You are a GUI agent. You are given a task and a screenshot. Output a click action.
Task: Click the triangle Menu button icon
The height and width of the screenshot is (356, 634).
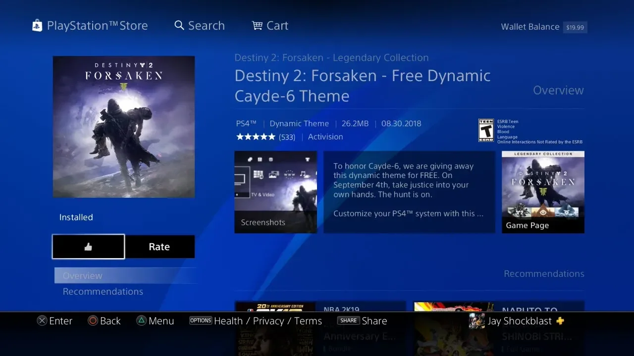(x=142, y=321)
